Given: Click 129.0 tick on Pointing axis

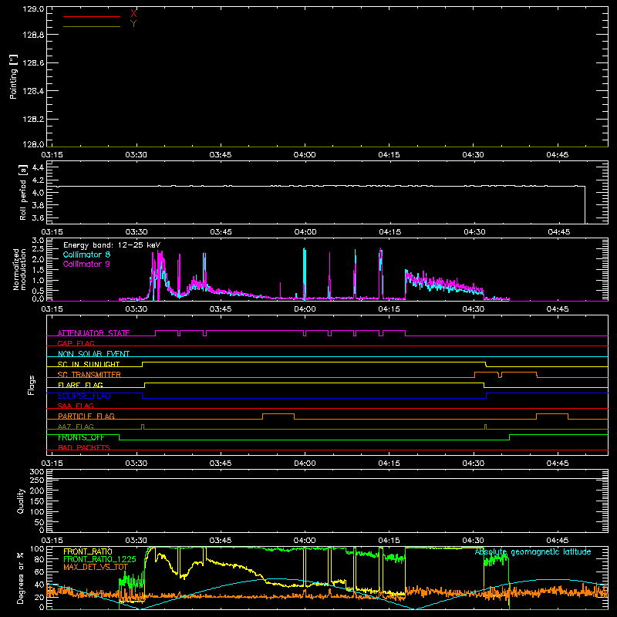Looking at the screenshot, I should (x=33, y=9).
